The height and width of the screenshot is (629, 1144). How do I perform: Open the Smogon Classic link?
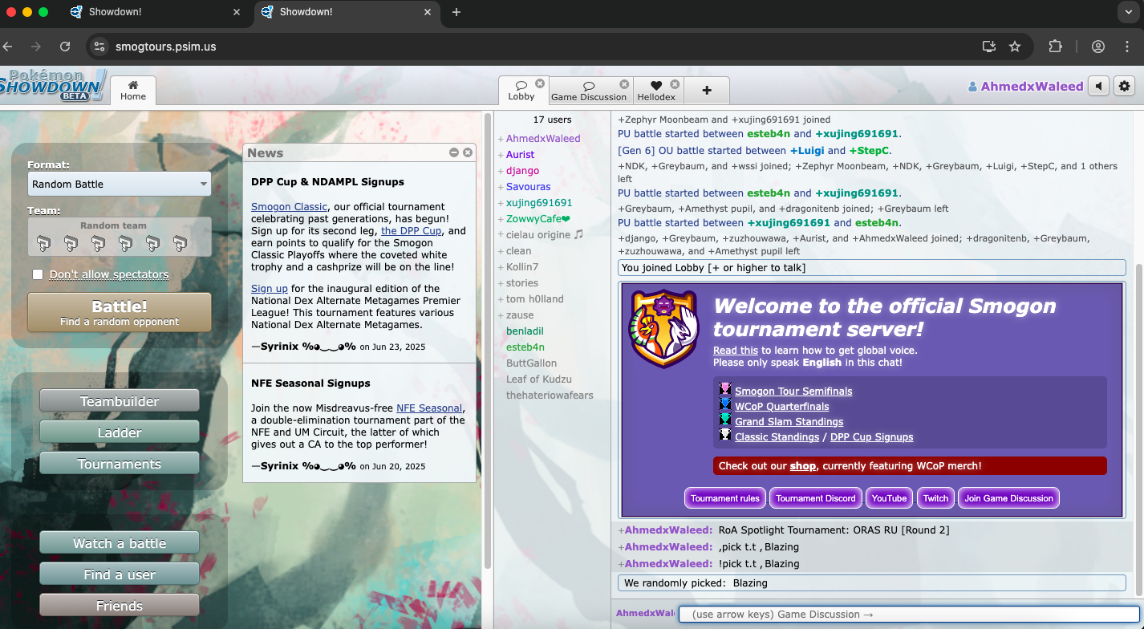(x=289, y=207)
